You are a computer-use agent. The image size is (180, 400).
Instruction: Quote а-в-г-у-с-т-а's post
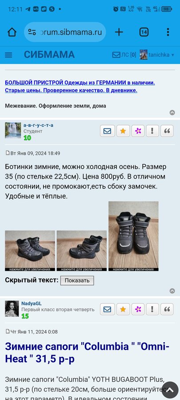click(x=167, y=131)
